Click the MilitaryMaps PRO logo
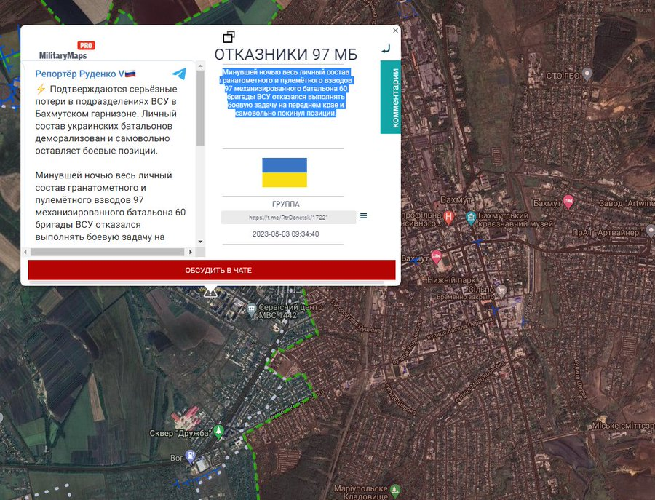Screen dimensions: 655x500 click(x=67, y=51)
